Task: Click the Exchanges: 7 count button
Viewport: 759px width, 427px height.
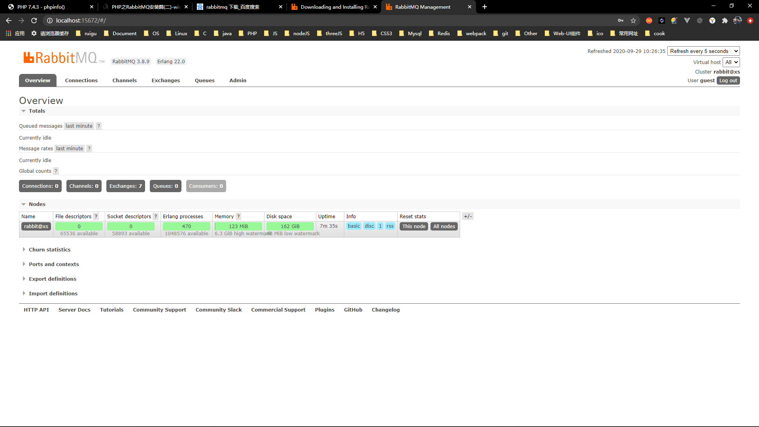Action: point(126,186)
